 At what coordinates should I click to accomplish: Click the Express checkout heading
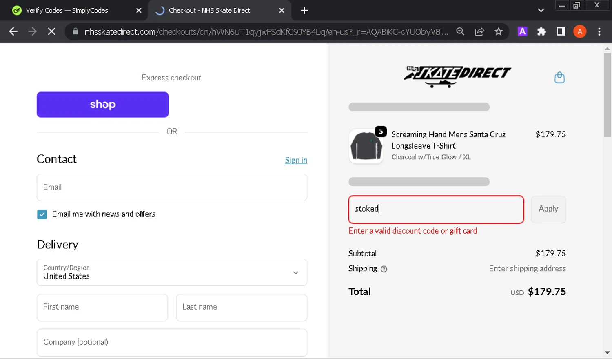172,78
